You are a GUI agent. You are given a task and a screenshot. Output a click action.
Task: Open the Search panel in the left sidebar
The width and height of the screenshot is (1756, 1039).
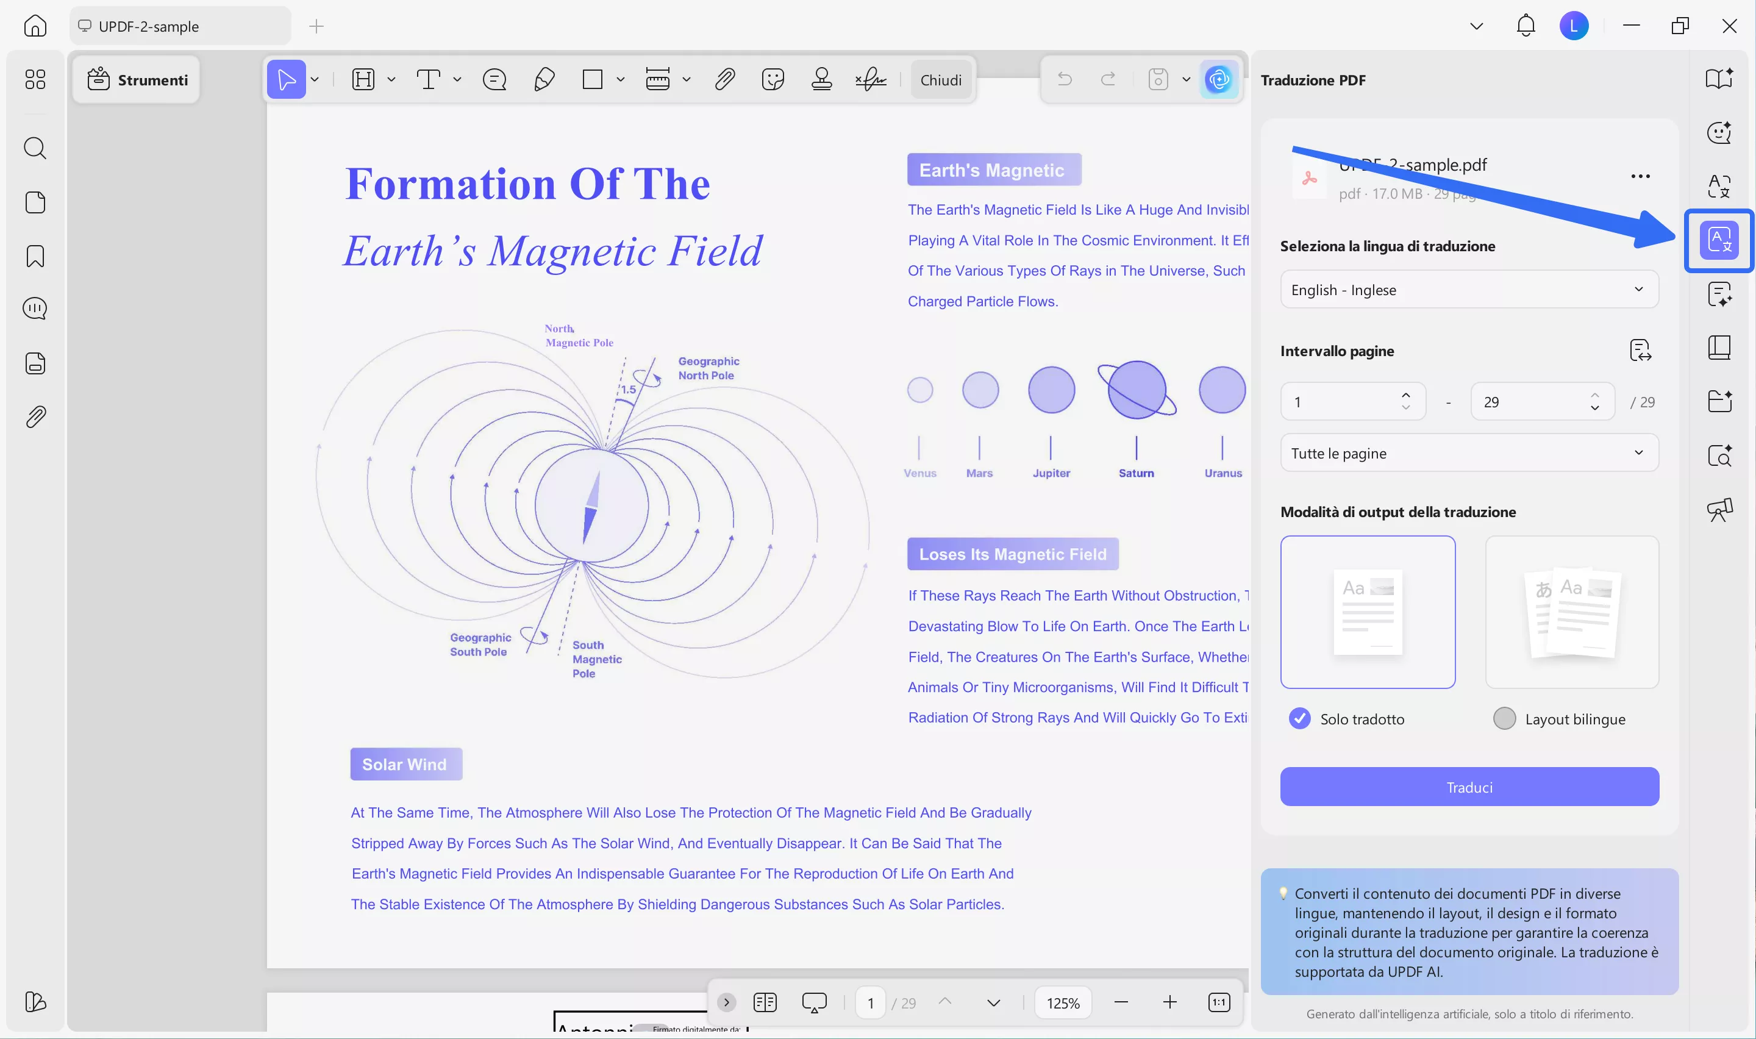tap(35, 148)
